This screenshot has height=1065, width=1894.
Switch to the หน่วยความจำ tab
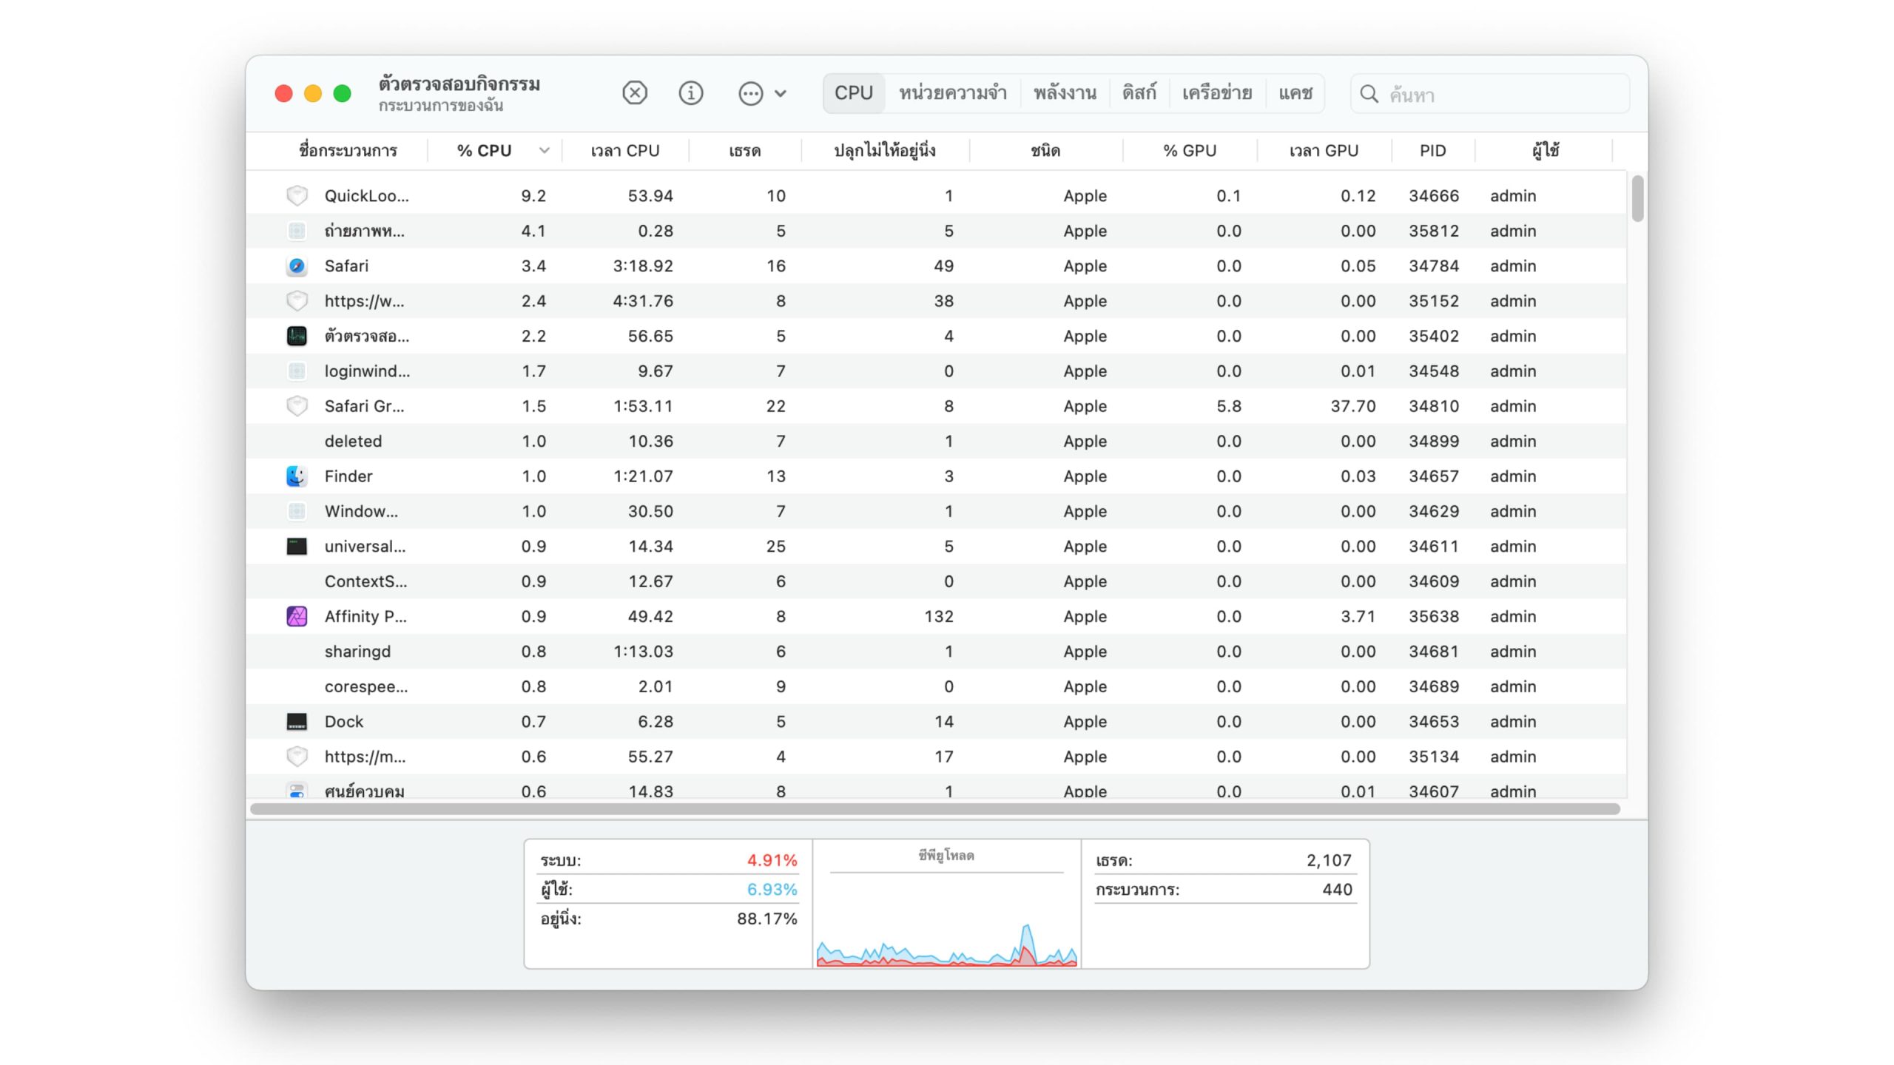point(952,93)
